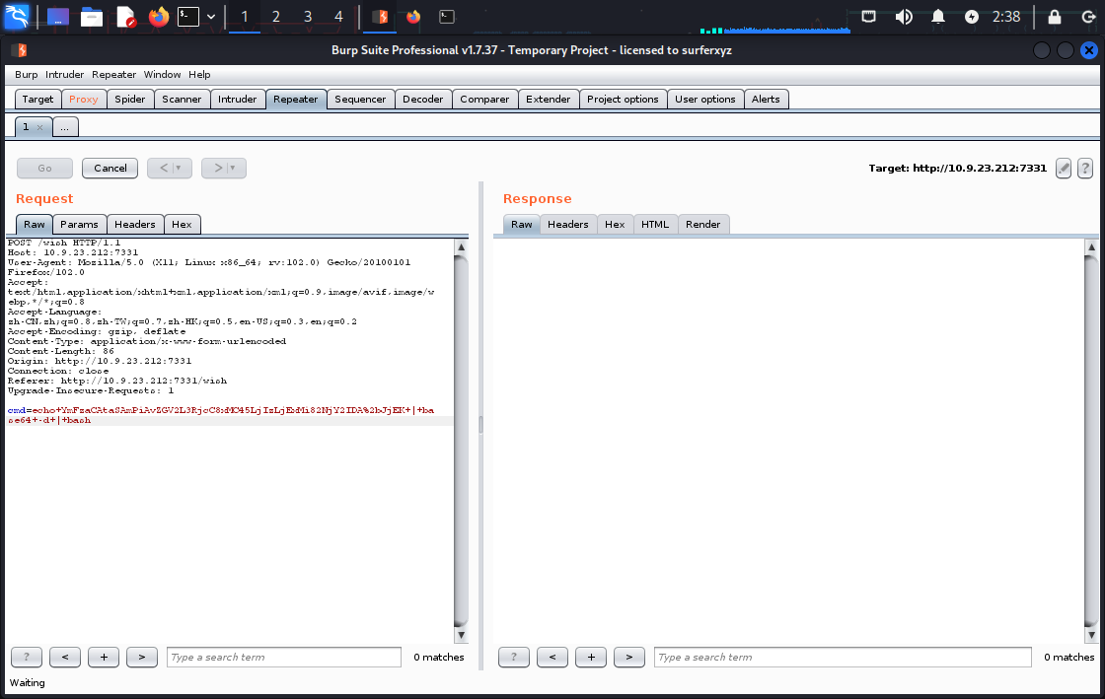
Task: Click the request search previous match < button
Action: coord(65,657)
